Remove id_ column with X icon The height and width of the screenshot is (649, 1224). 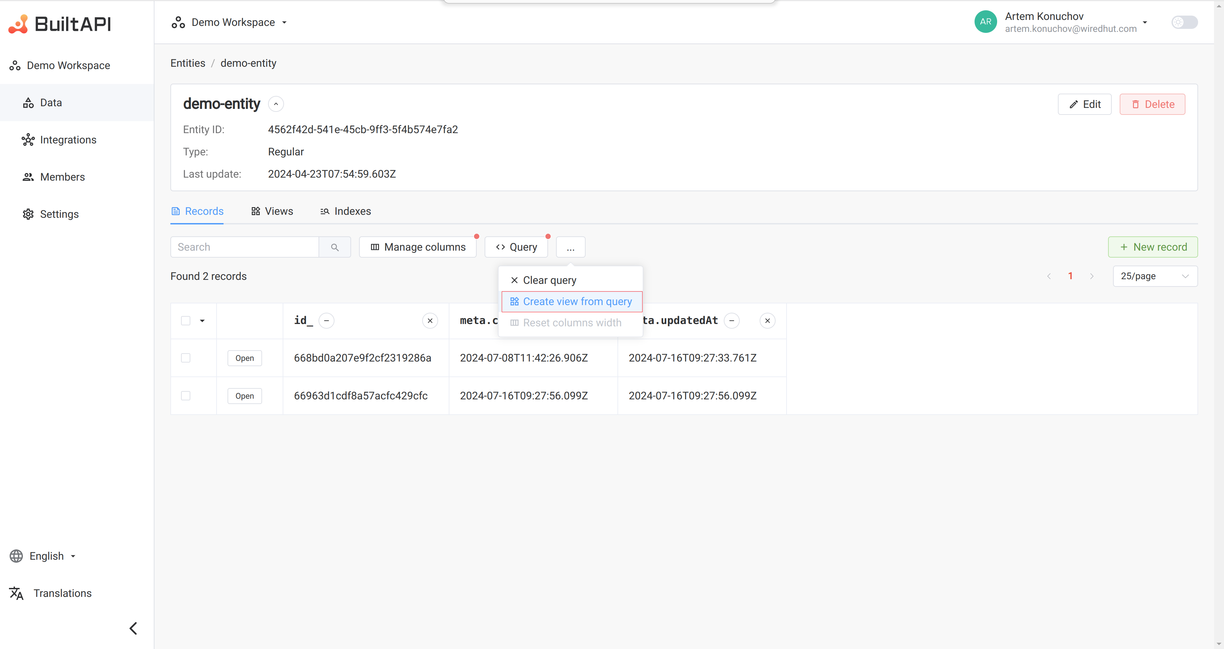pyautogui.click(x=430, y=321)
